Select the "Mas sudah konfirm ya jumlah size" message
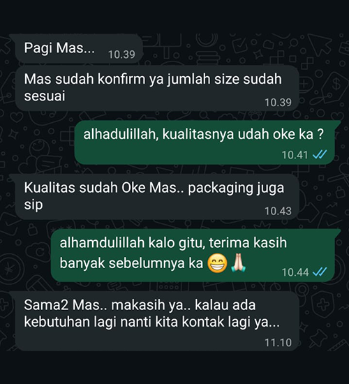This screenshot has height=384, width=349. tap(157, 88)
